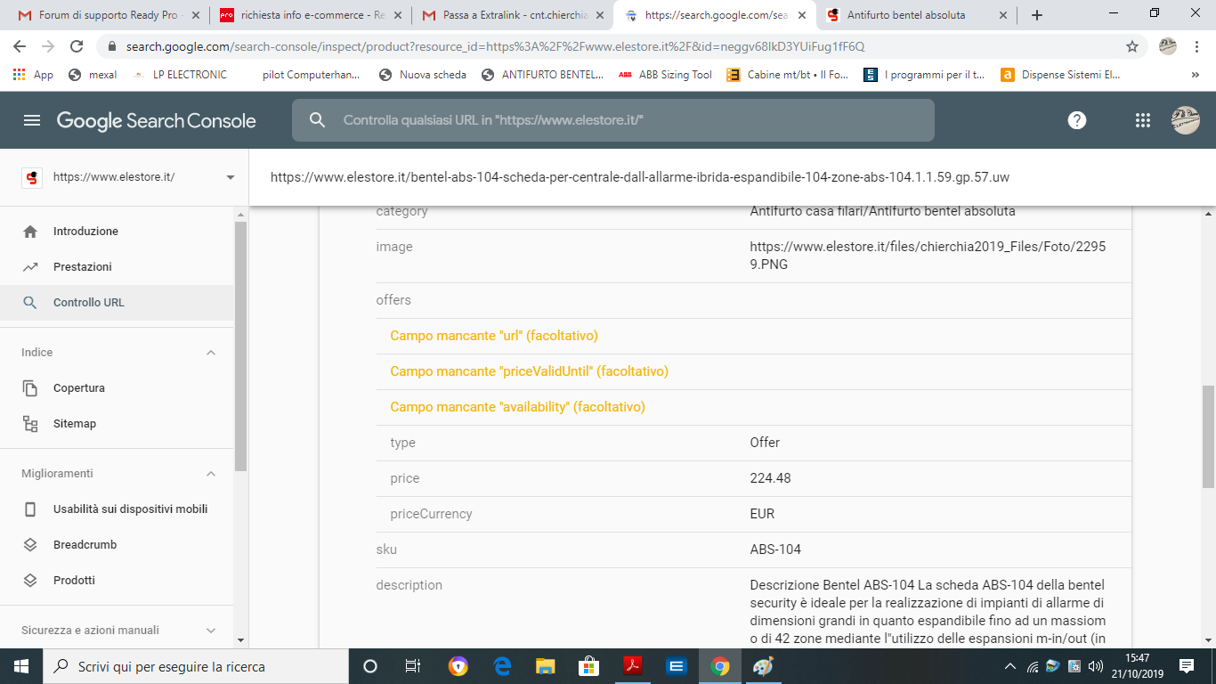Focus the Controlla qualsiasi URL search field

pyautogui.click(x=613, y=120)
